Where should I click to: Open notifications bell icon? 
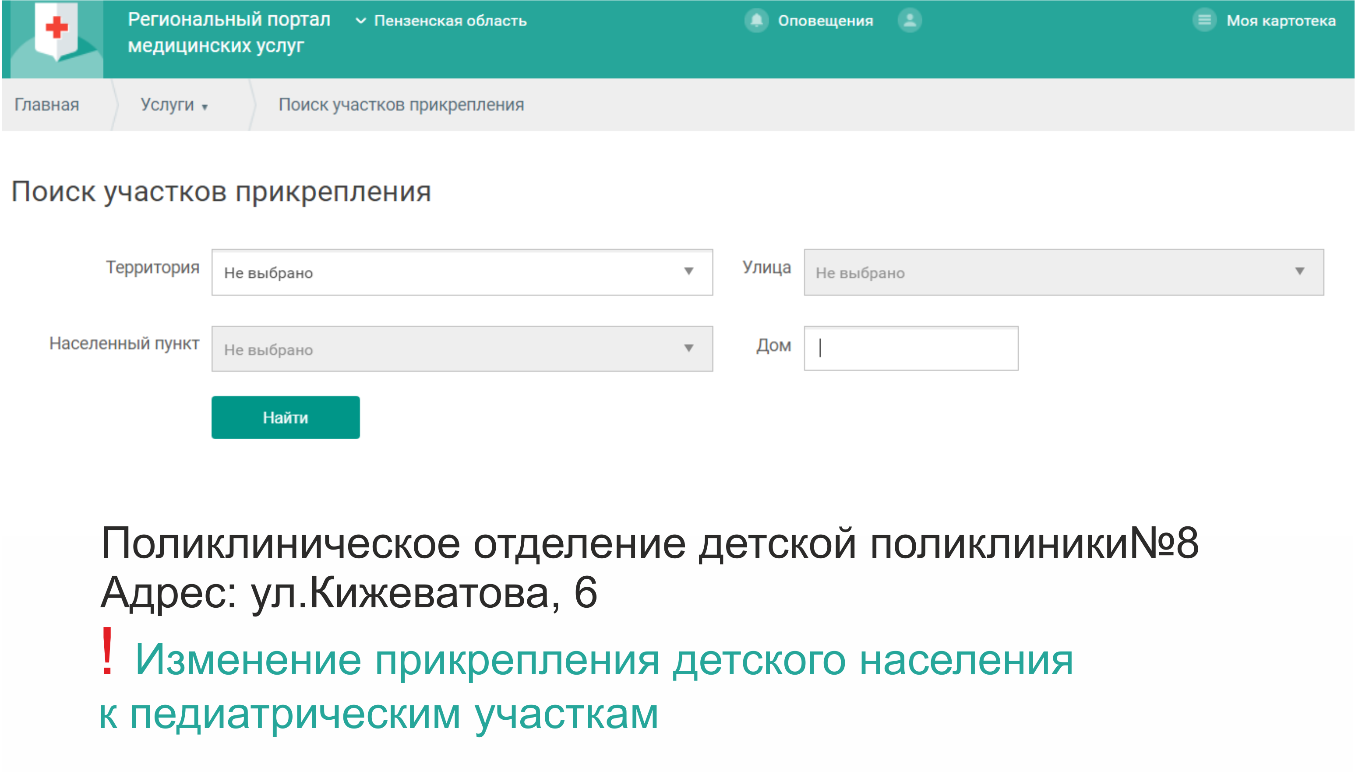coord(756,21)
